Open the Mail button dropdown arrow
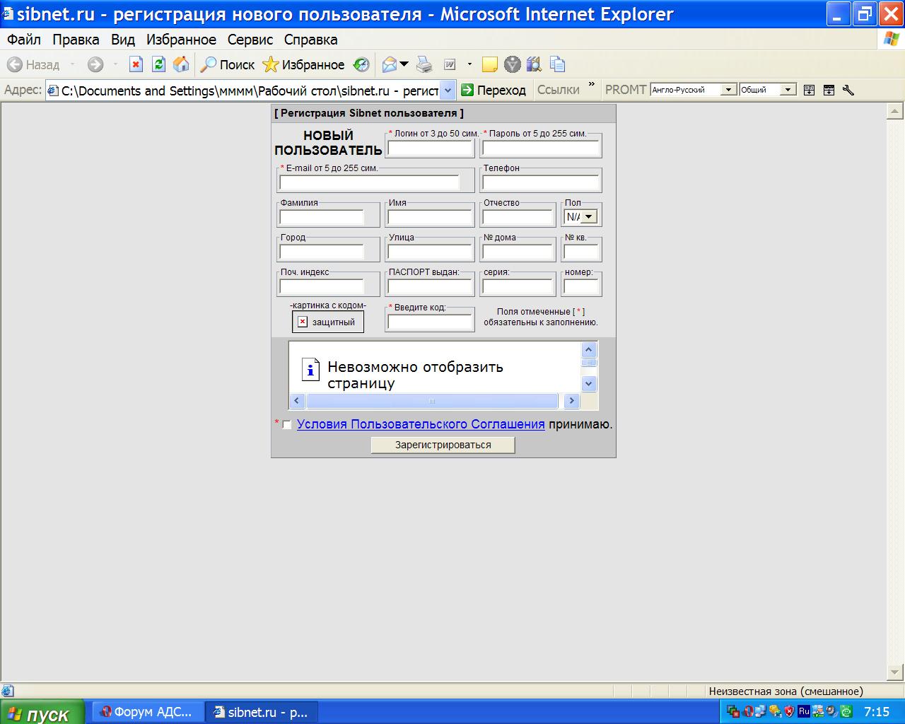 [404, 64]
